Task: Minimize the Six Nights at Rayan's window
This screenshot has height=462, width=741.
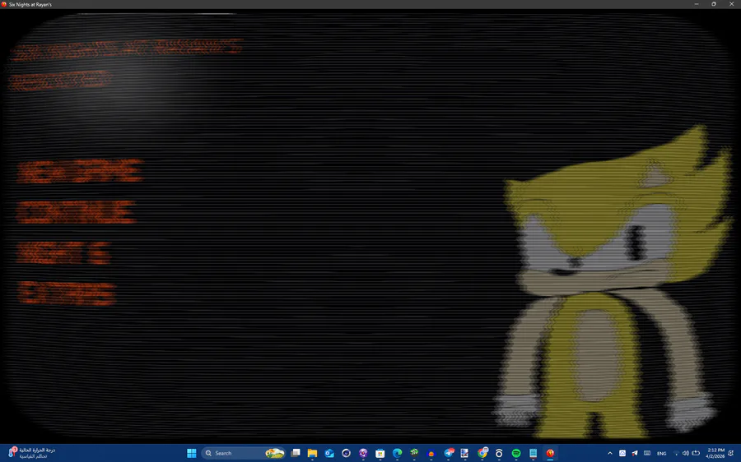Action: point(696,4)
